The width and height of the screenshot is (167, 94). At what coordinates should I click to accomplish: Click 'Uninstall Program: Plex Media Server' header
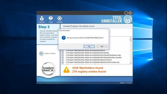[x=79, y=26]
